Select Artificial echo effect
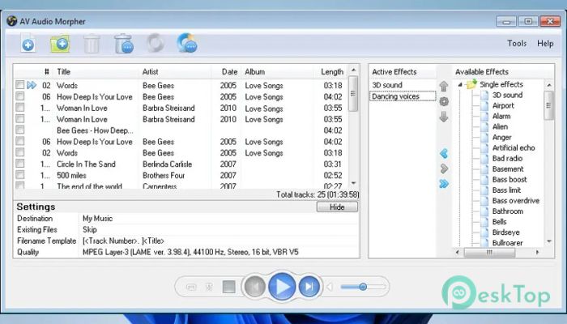 (513, 147)
